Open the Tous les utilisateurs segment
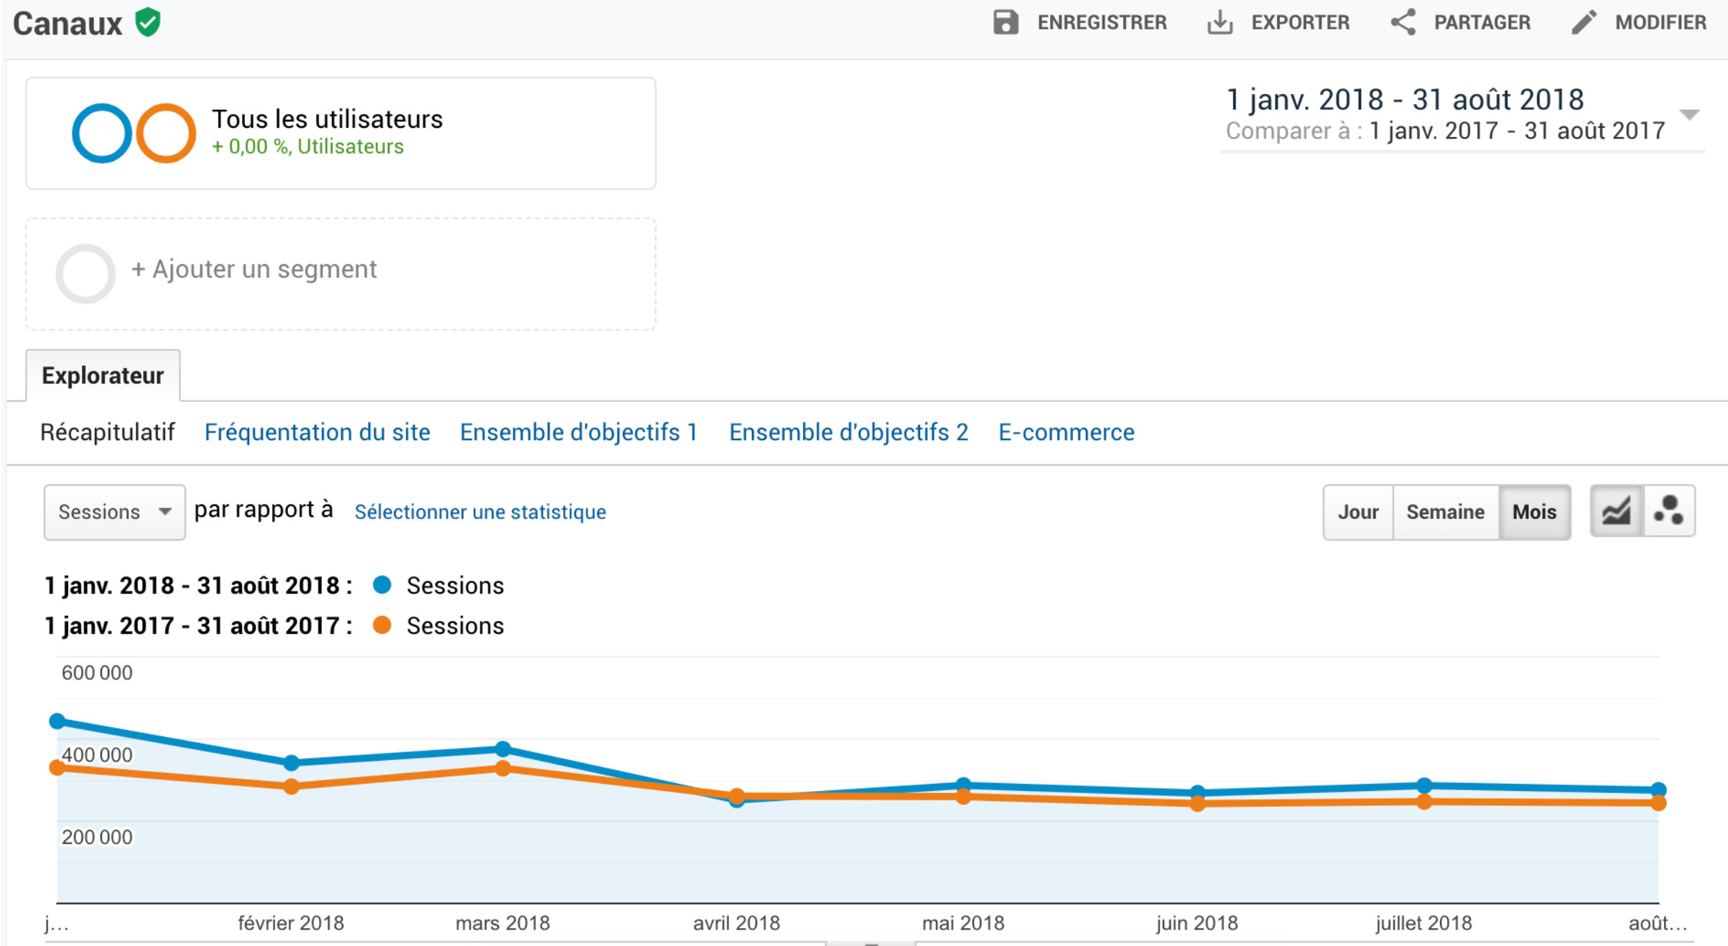This screenshot has height=946, width=1728. point(327,119)
